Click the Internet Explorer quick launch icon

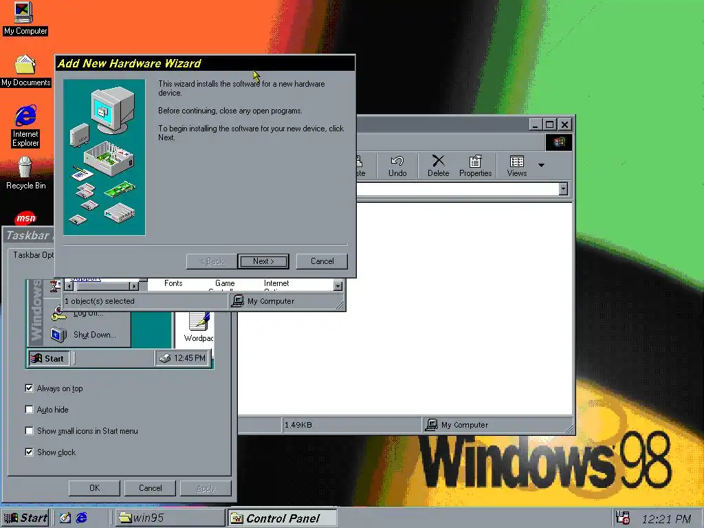tap(82, 518)
